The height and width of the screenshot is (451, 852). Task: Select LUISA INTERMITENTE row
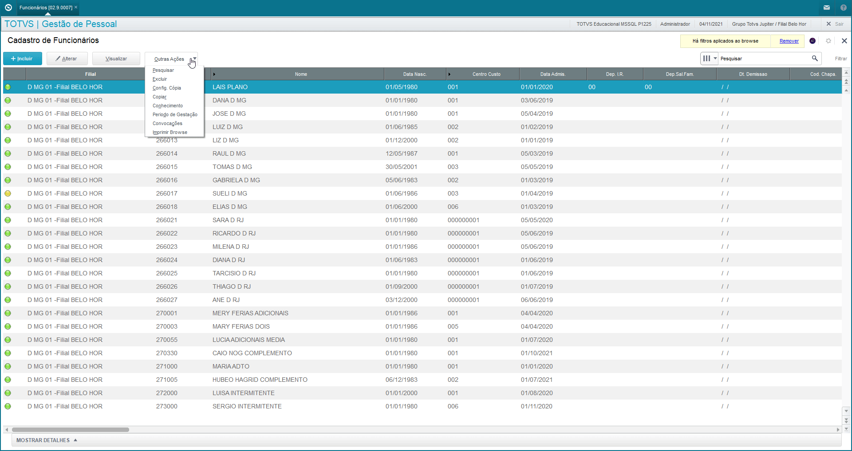(x=422, y=393)
